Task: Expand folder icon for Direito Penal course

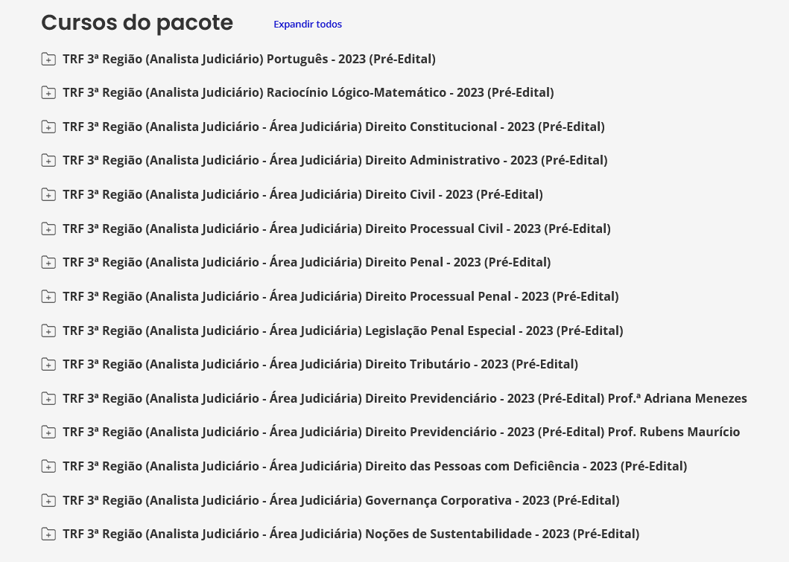Action: (x=48, y=263)
